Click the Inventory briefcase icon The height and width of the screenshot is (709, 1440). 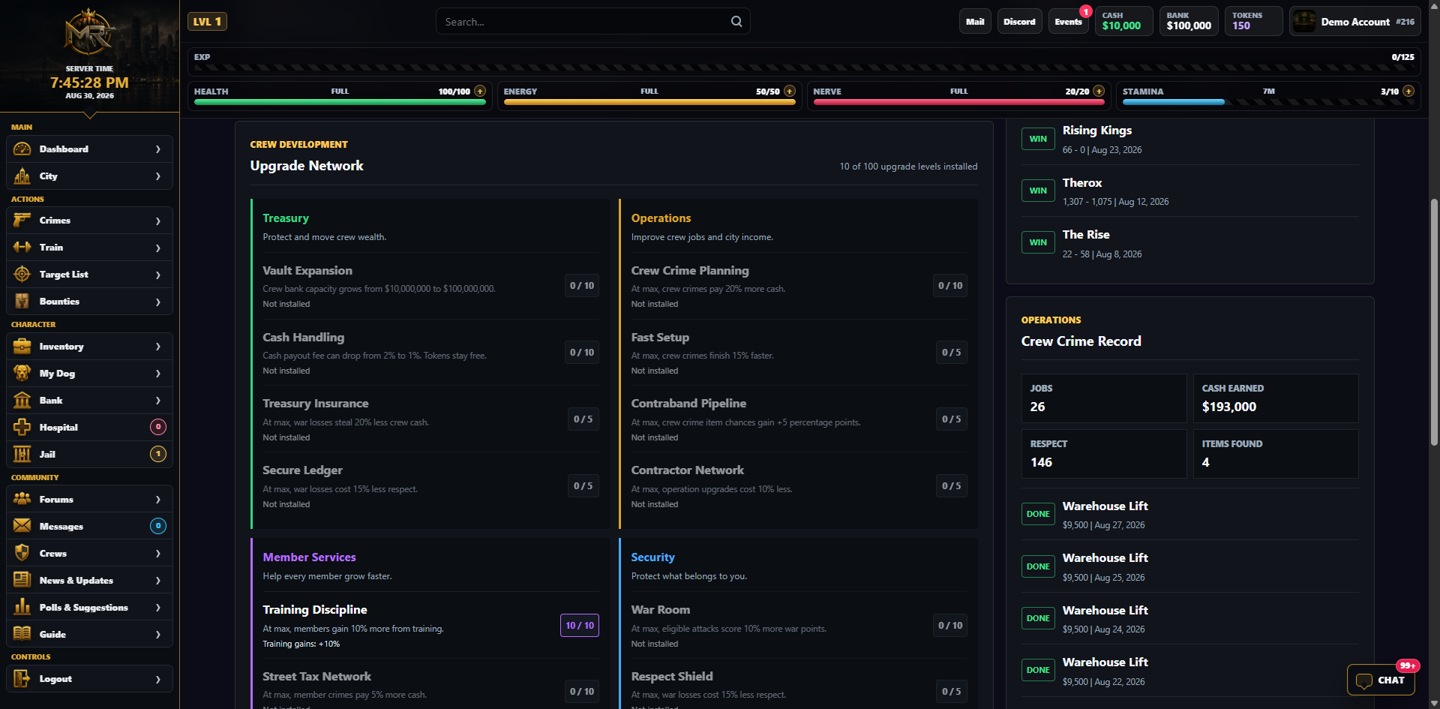[x=22, y=347]
